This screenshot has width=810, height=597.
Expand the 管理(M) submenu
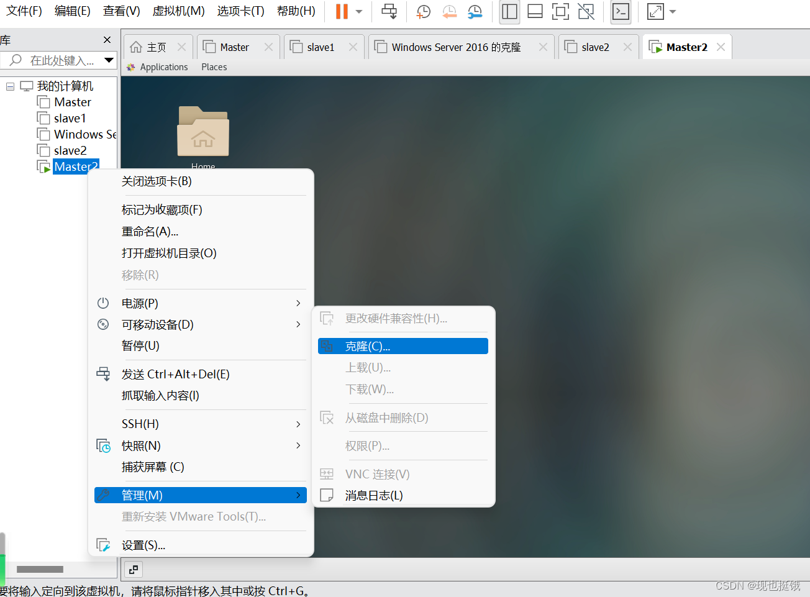pyautogui.click(x=201, y=495)
